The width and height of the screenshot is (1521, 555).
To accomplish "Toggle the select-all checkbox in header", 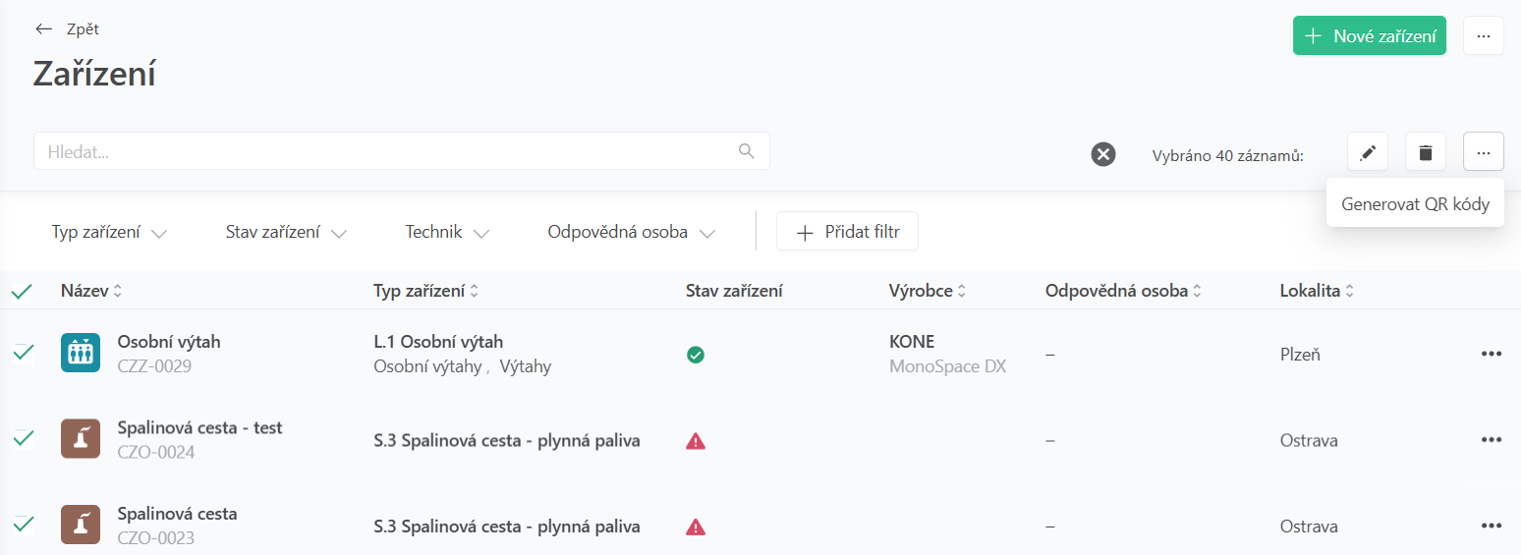I will [22, 292].
